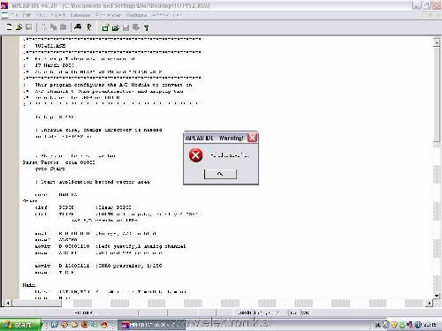Click the green Open Project icon

pyautogui.click(x=116, y=27)
